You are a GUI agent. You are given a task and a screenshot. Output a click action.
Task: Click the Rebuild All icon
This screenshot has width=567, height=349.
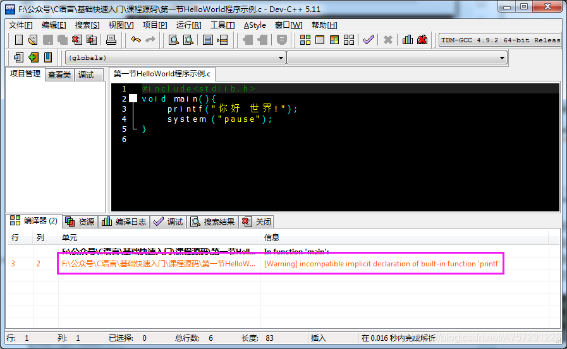pyautogui.click(x=349, y=40)
